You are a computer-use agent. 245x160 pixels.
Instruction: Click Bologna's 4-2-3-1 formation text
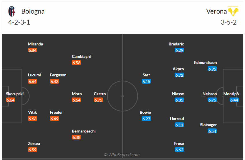[19, 22]
